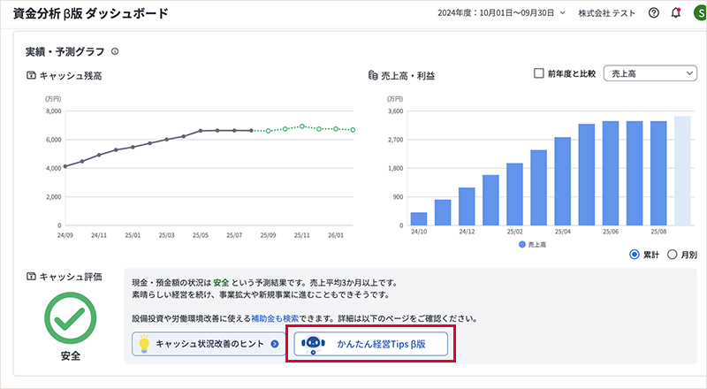Click the light blue forecast bar
Image resolution: width=707 pixels, height=389 pixels.
click(682, 171)
